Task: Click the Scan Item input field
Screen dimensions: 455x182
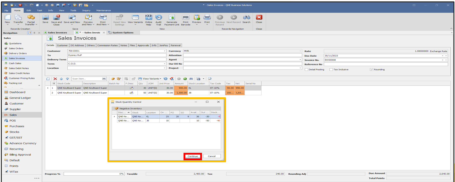Action: (87, 79)
